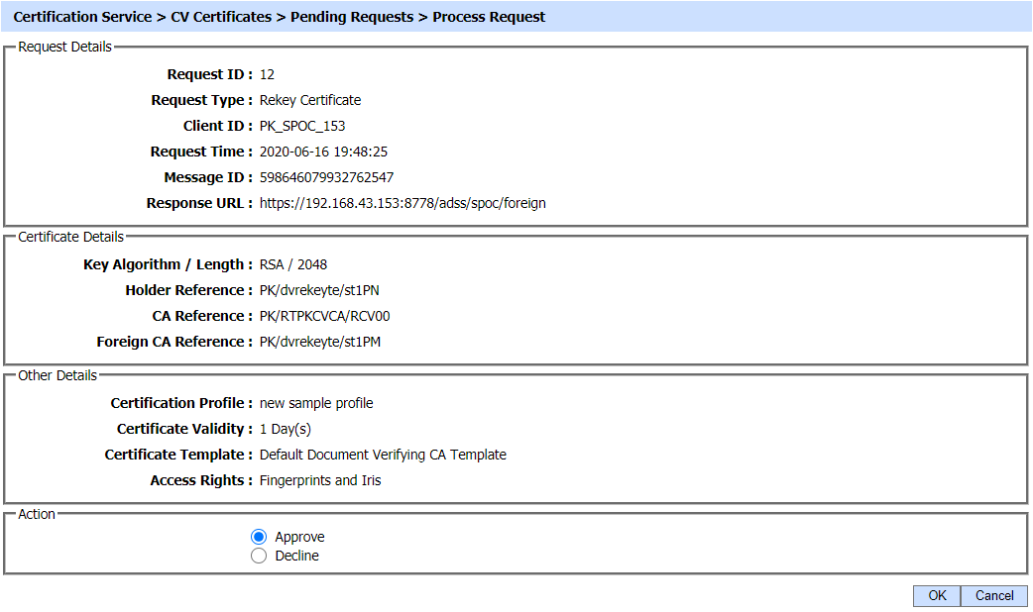
Task: Click the certification profile value 'new sample profile'
Action: click(316, 403)
